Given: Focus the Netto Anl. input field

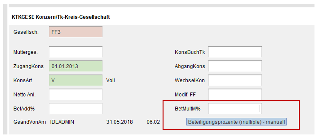Looking at the screenshot, I should pyautogui.click(x=76, y=94).
